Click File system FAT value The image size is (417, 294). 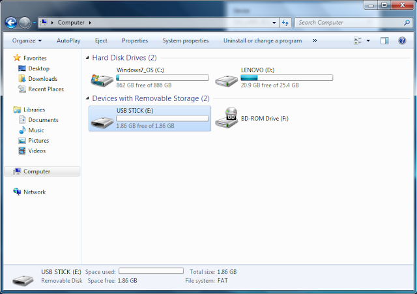(223, 281)
